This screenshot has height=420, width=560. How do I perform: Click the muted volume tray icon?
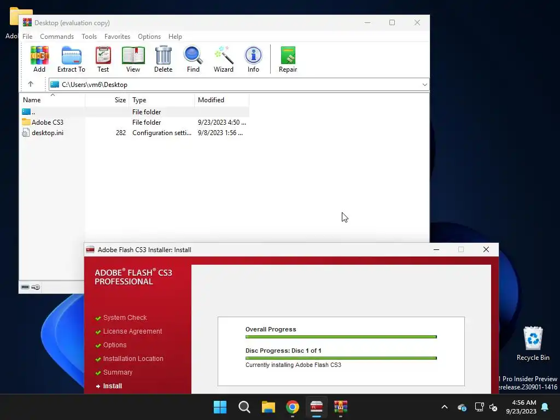[494, 407]
